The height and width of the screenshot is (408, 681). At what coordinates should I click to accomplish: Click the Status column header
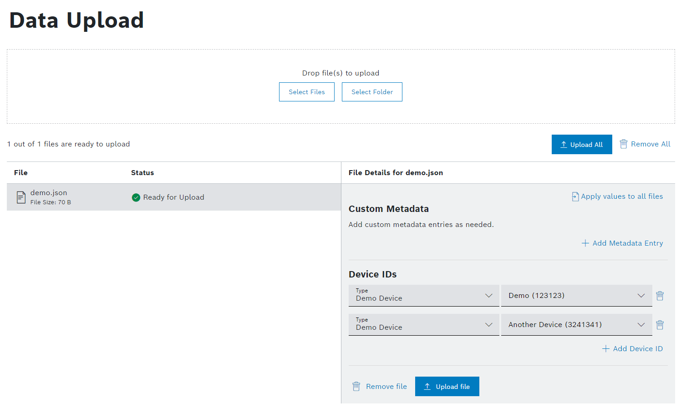142,173
